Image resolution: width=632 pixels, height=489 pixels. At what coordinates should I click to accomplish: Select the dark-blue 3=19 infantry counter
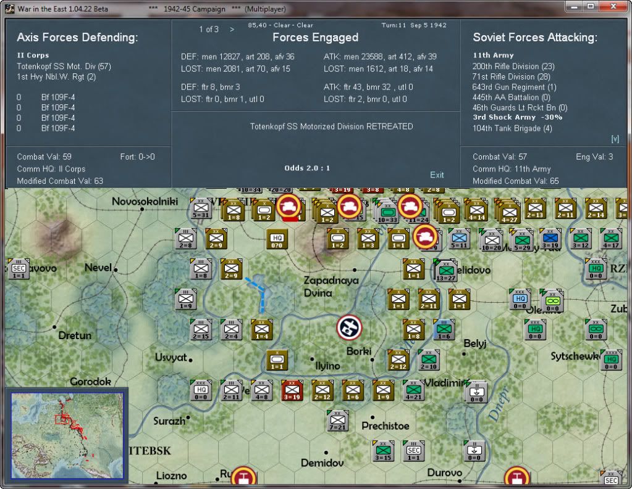pos(550,239)
